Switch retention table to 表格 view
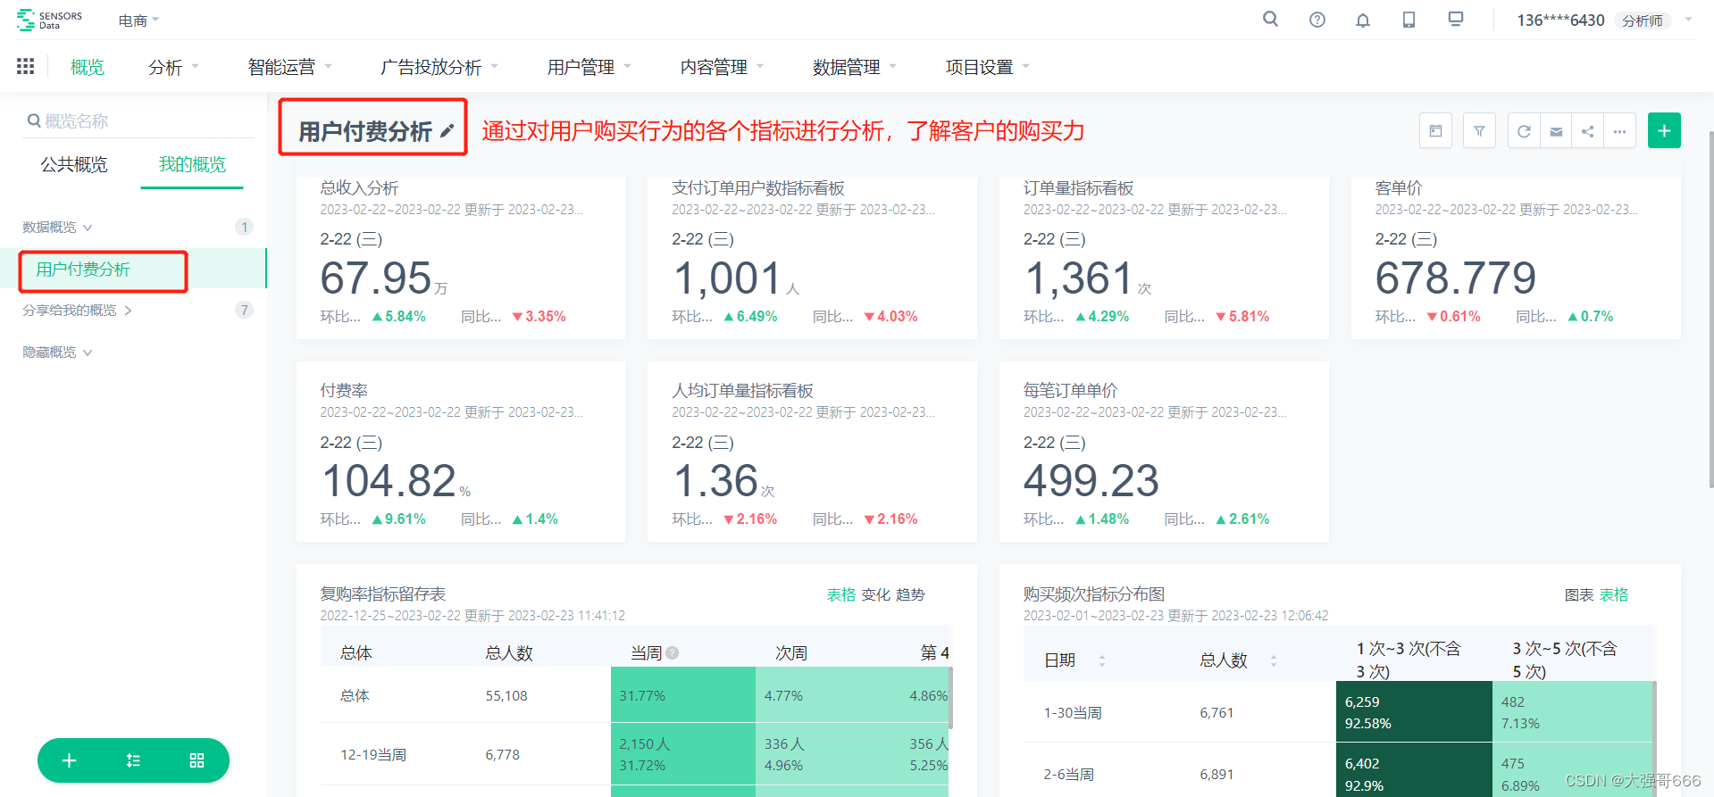This screenshot has width=1714, height=797. pos(840,594)
